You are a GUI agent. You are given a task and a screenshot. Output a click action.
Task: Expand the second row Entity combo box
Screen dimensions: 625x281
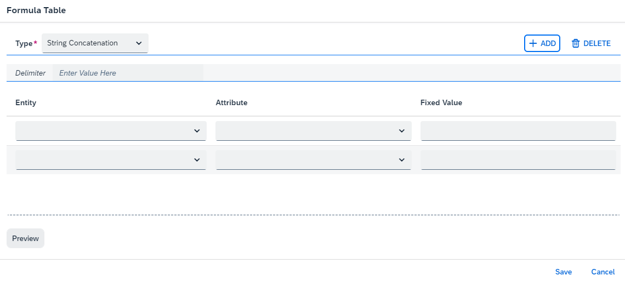pyautogui.click(x=111, y=160)
